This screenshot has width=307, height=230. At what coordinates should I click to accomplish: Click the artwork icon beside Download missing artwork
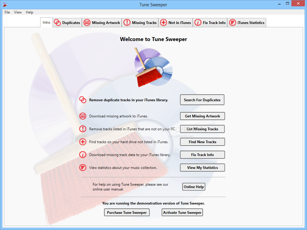point(83,116)
